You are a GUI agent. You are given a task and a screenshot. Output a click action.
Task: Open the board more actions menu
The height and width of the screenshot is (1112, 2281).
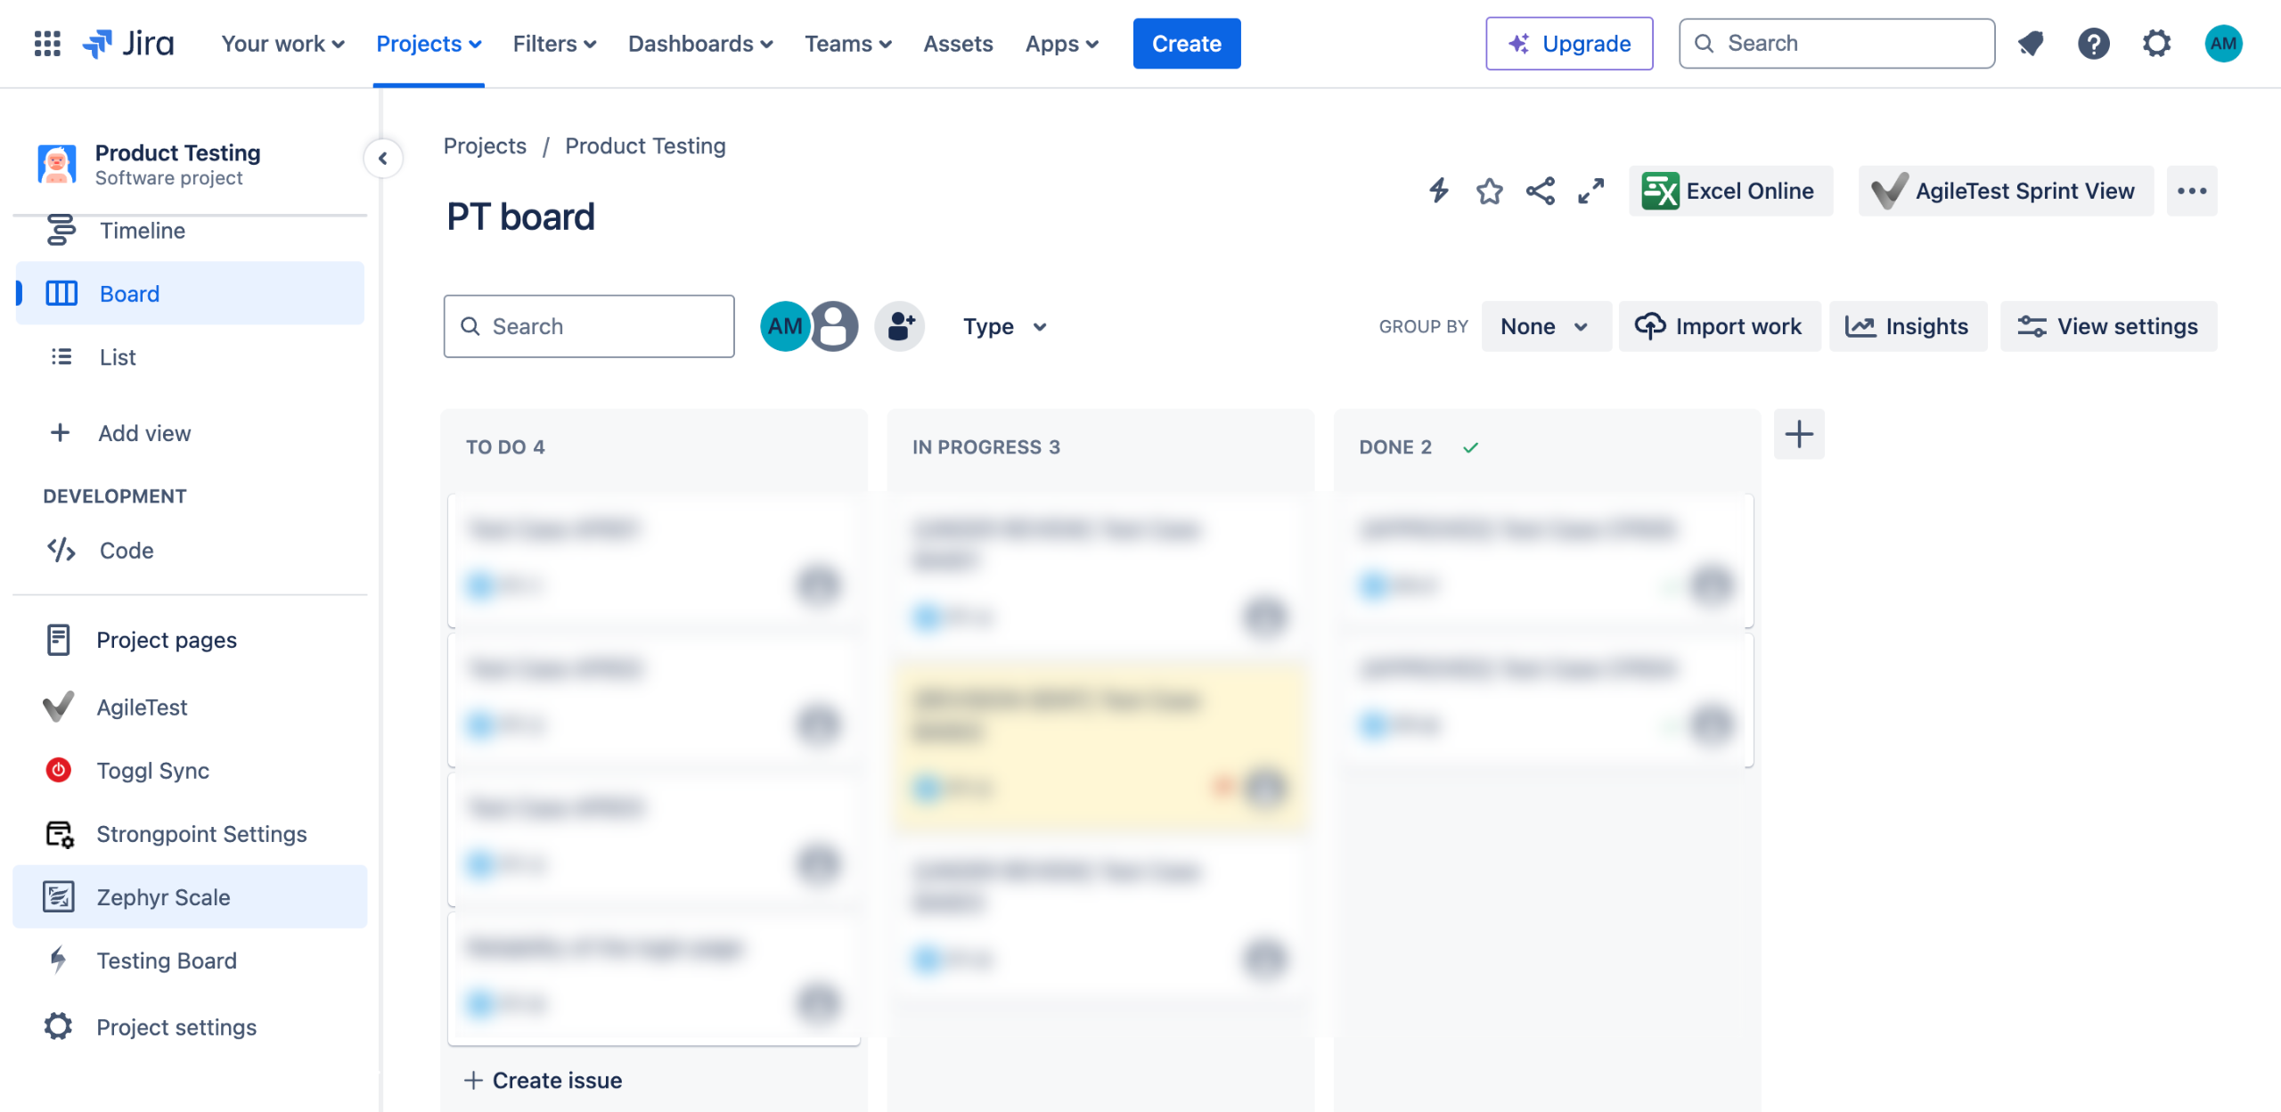pyautogui.click(x=2192, y=191)
